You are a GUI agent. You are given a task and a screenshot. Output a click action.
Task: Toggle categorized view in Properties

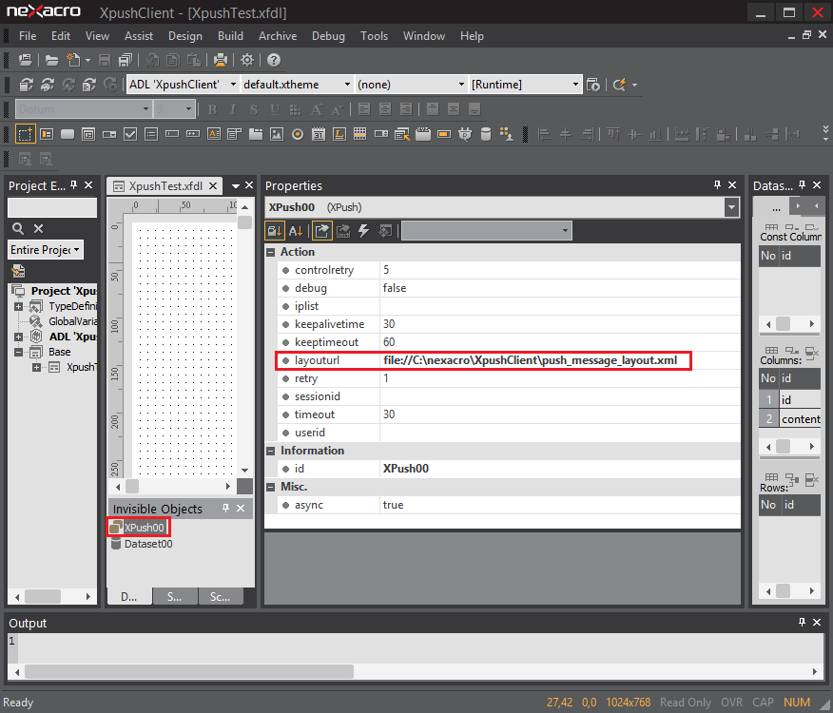(275, 231)
